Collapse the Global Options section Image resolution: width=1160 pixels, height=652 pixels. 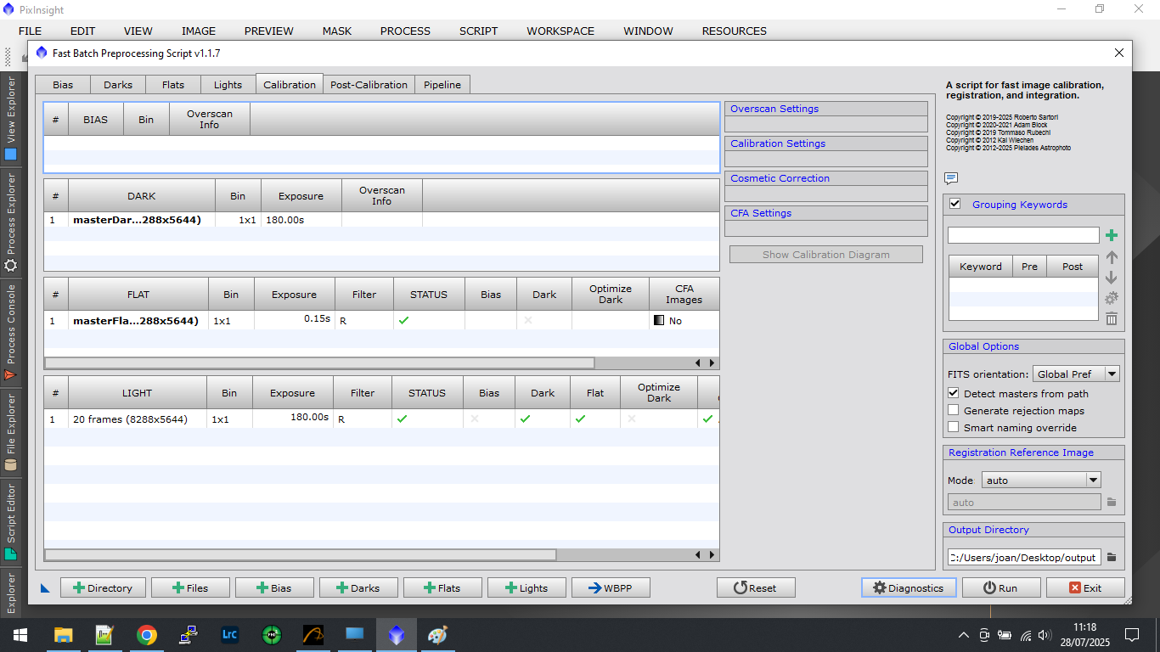pos(1033,346)
